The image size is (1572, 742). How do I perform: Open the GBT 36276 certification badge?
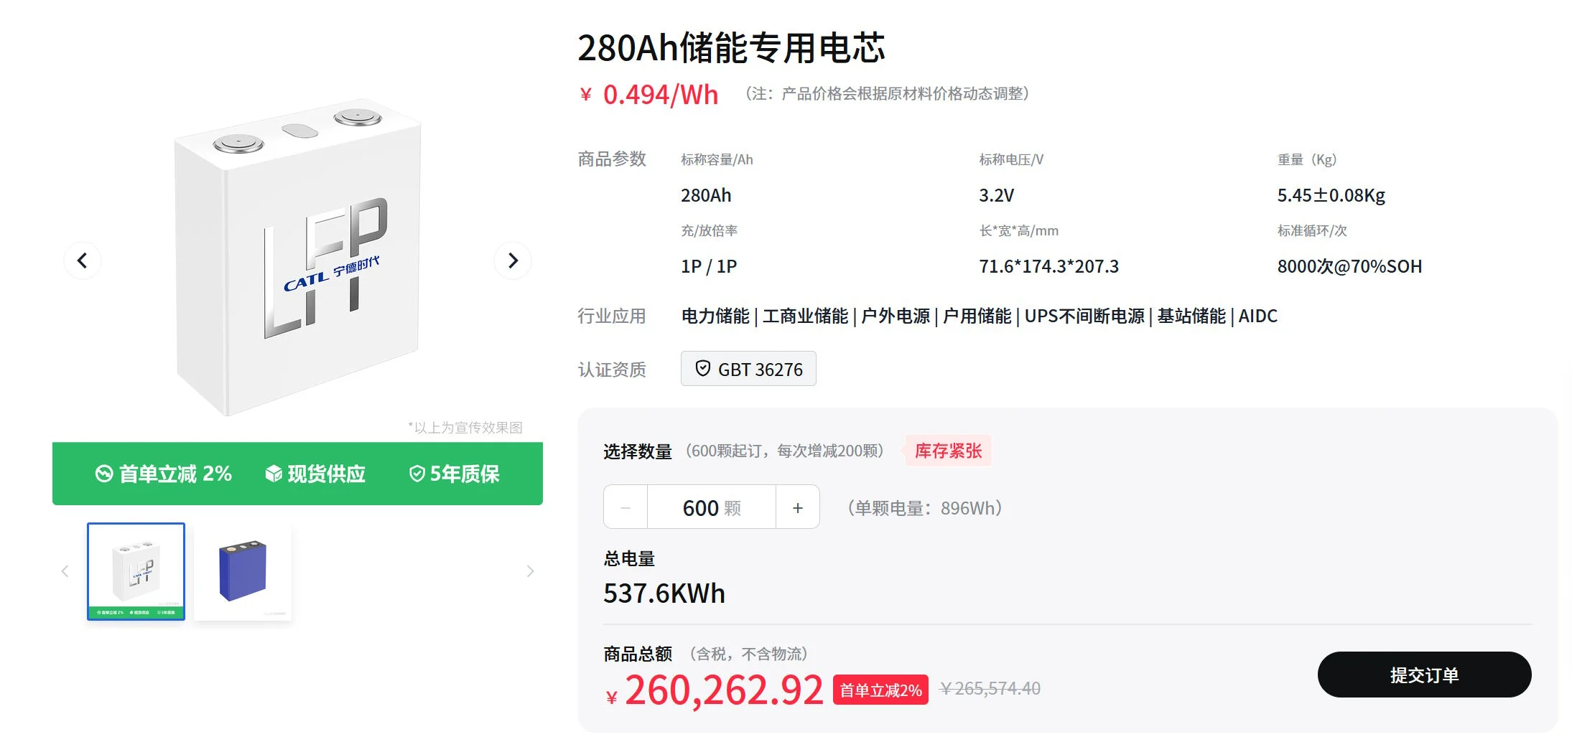pos(748,369)
